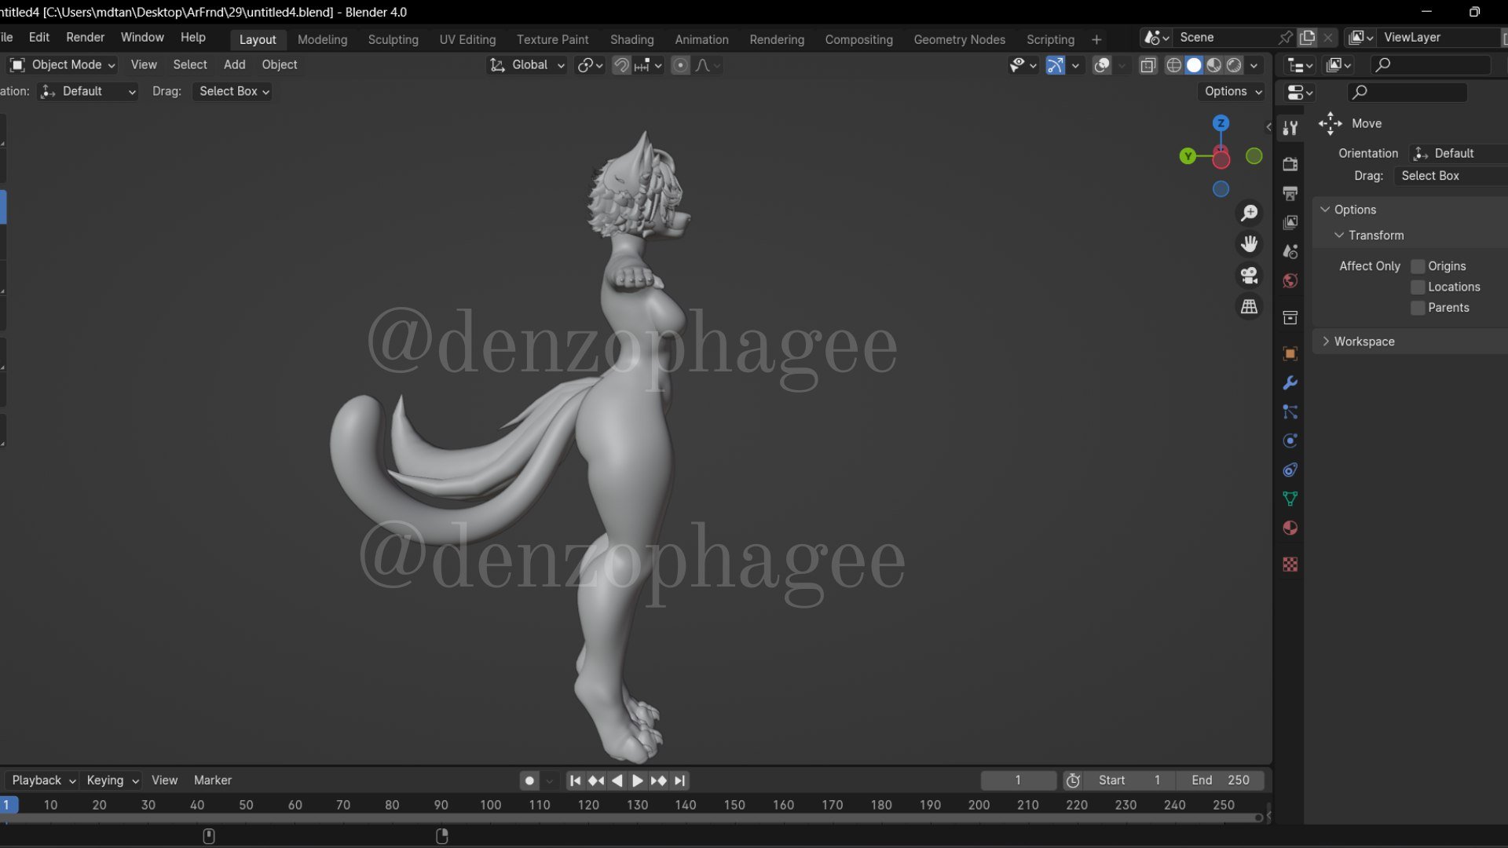Open the Render properties tab icon

click(1290, 164)
